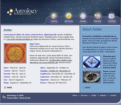Select the Virgo sign link
This screenshot has width=121, height=105.
(6, 83)
